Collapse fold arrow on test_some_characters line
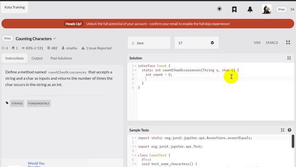Image resolution: width=296 pixels, height=167 pixels. coord(136,164)
